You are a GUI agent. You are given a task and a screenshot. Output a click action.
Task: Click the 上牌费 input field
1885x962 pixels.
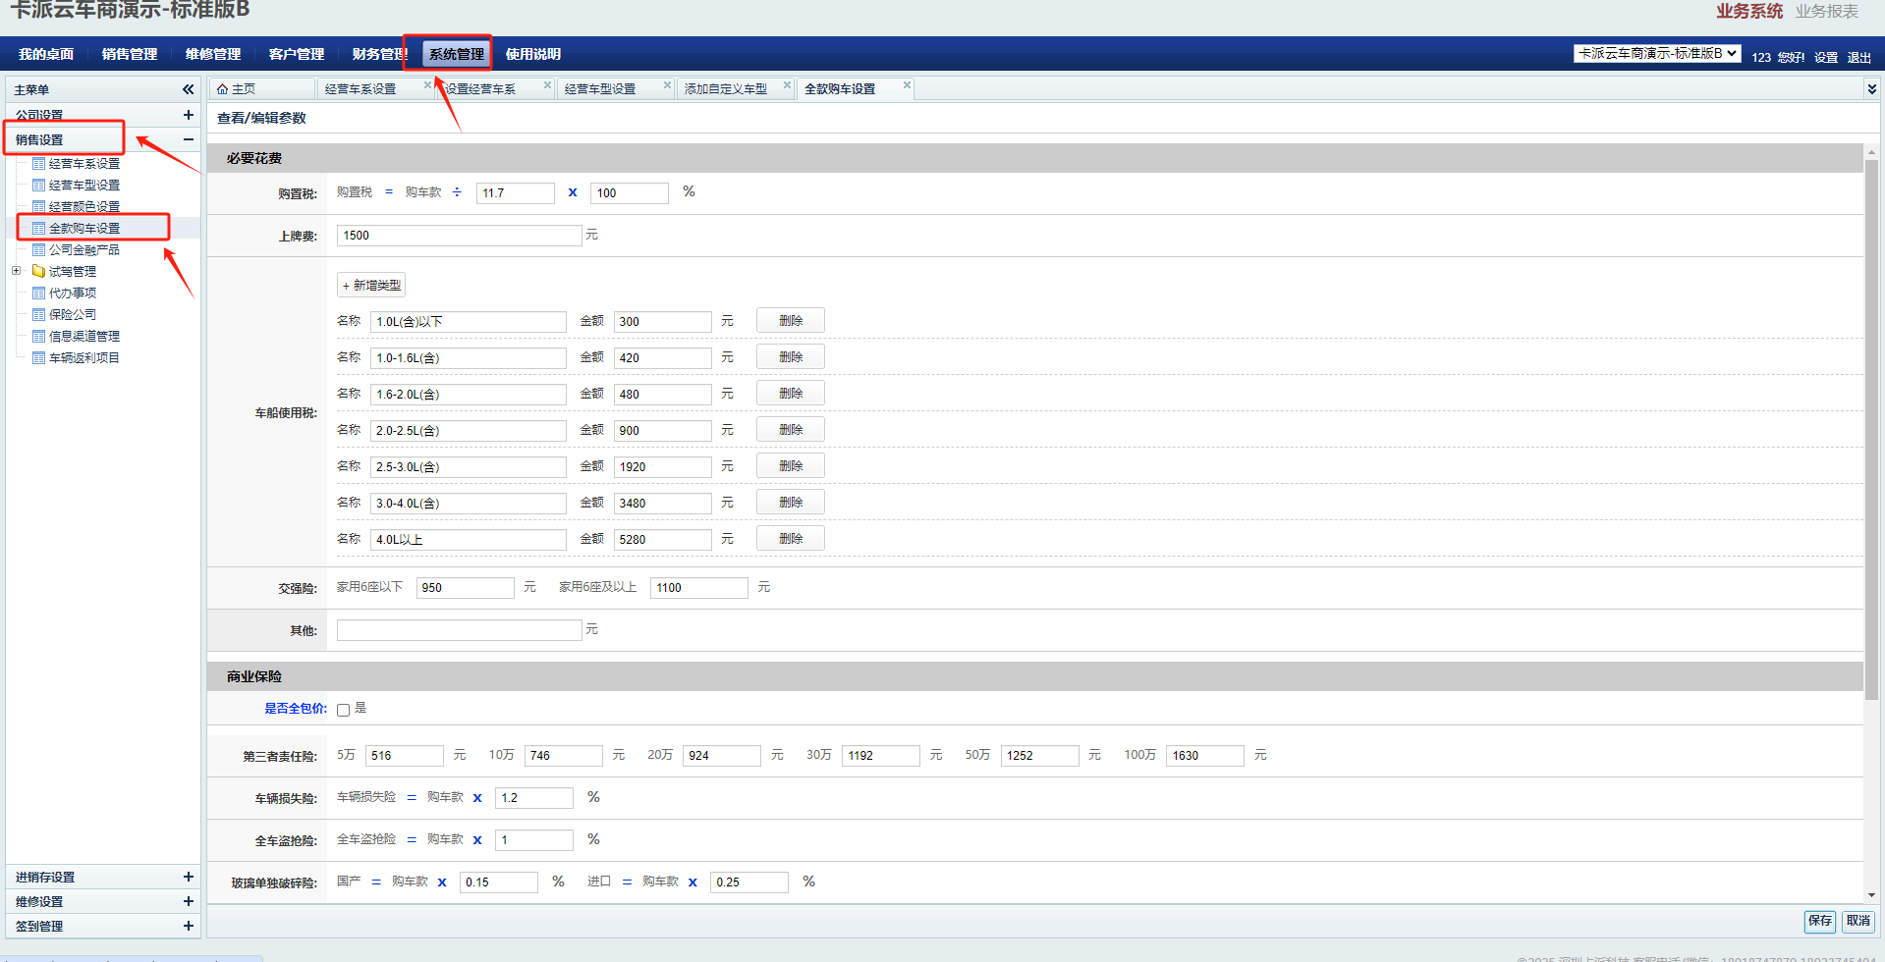pos(459,236)
